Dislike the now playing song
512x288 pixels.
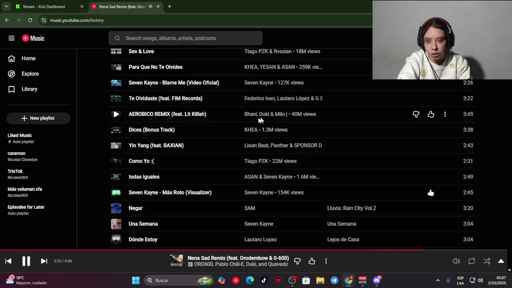(297, 261)
